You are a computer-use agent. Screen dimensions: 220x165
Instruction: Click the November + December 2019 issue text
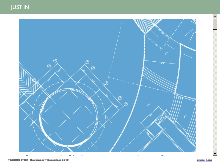49,160
